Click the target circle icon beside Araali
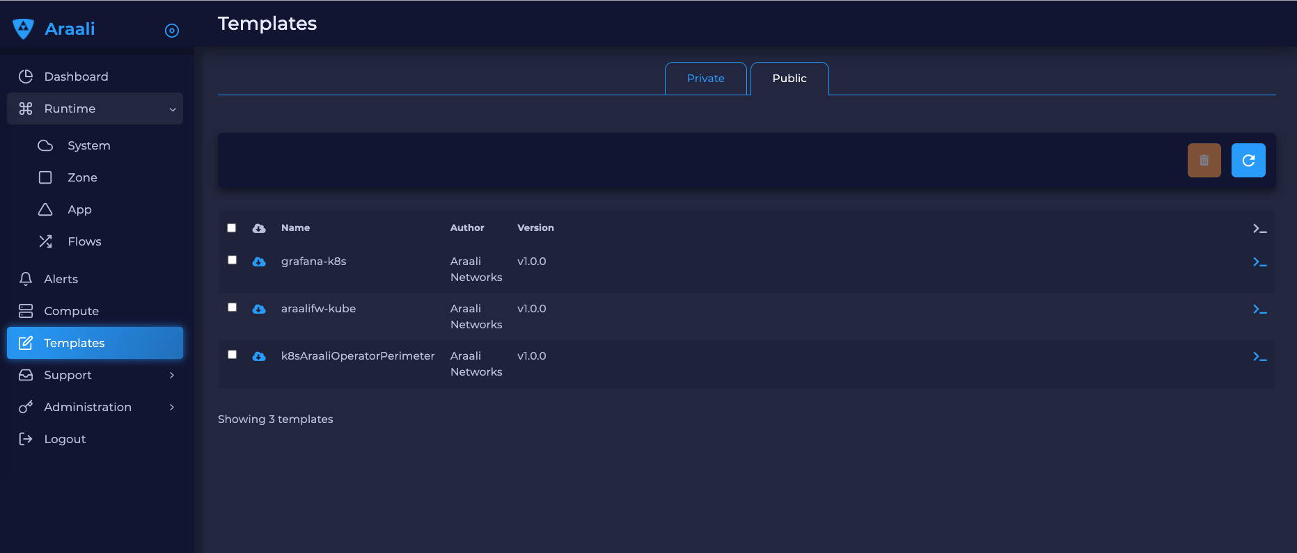Screen dimensions: 1297x553 pyautogui.click(x=172, y=31)
